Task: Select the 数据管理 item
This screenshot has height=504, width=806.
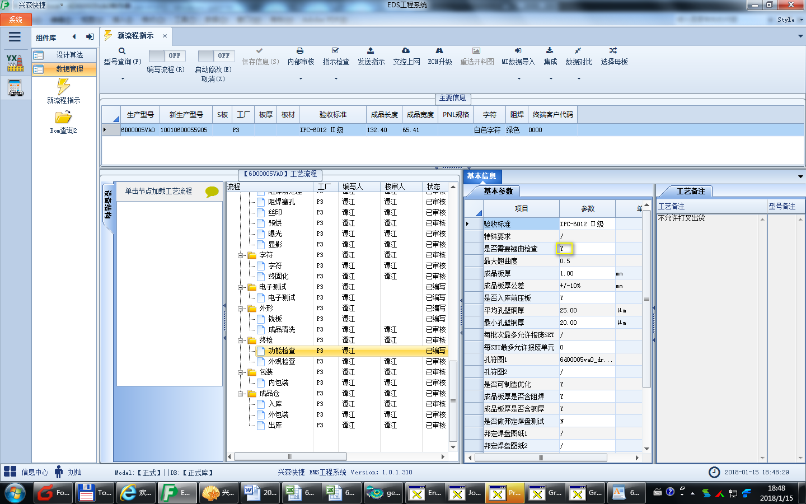Action: pyautogui.click(x=64, y=69)
